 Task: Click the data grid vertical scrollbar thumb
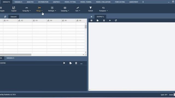[x=86, y=27]
